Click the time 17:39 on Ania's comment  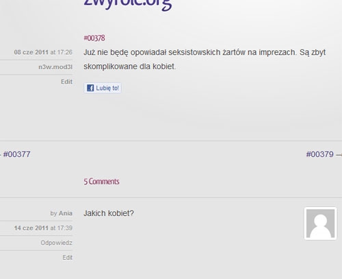click(65, 228)
